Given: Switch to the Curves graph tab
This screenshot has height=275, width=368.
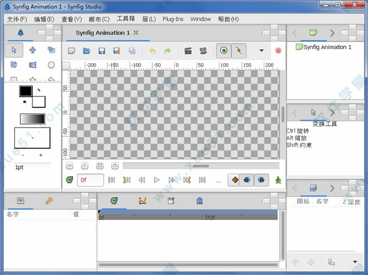Looking at the screenshot, I should (142, 201).
